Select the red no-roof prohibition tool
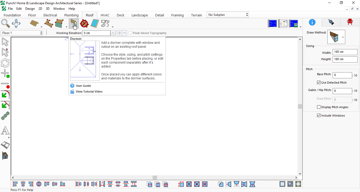 coord(84,23)
